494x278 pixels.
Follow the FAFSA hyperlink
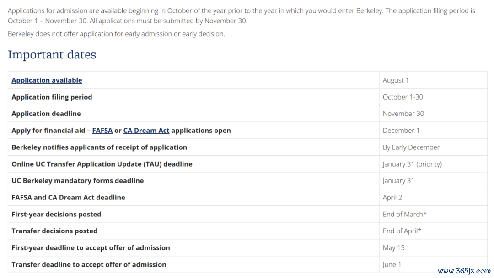click(x=102, y=131)
